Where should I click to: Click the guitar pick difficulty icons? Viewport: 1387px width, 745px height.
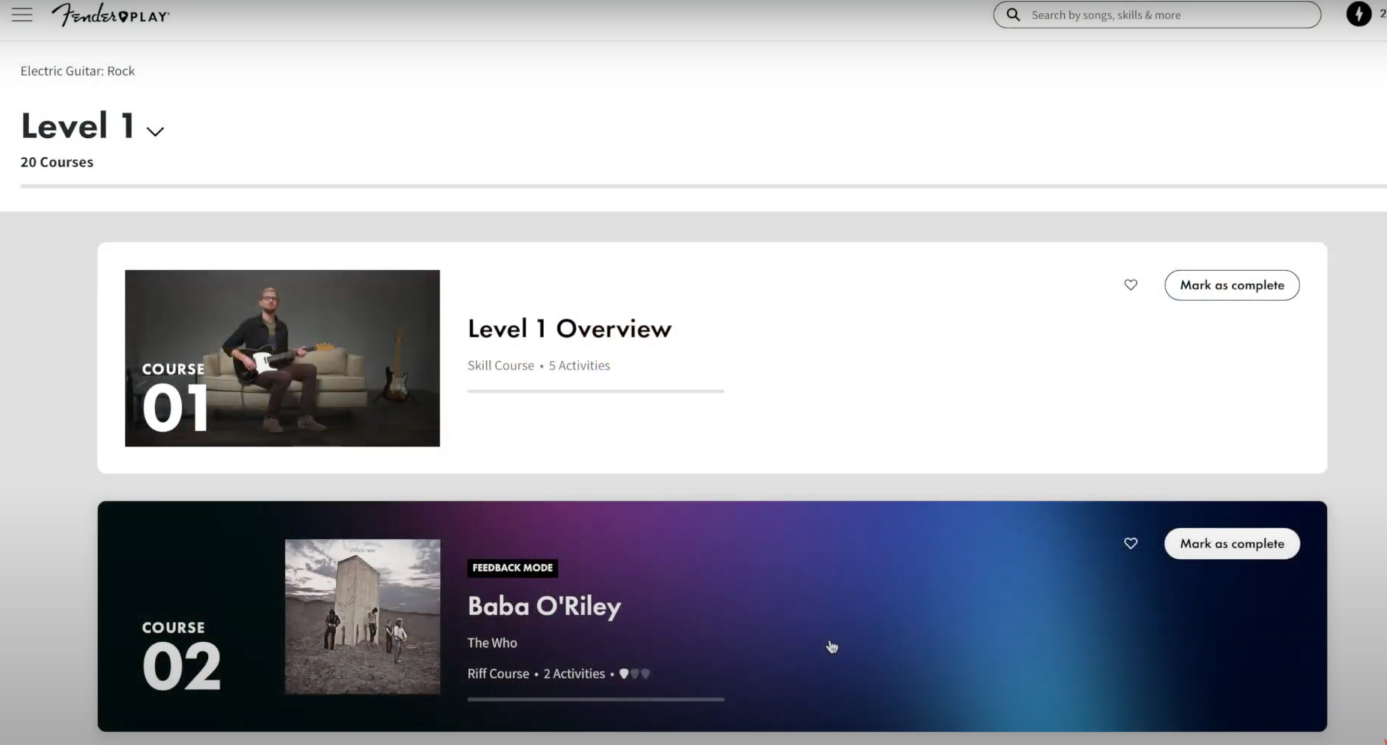(x=634, y=674)
